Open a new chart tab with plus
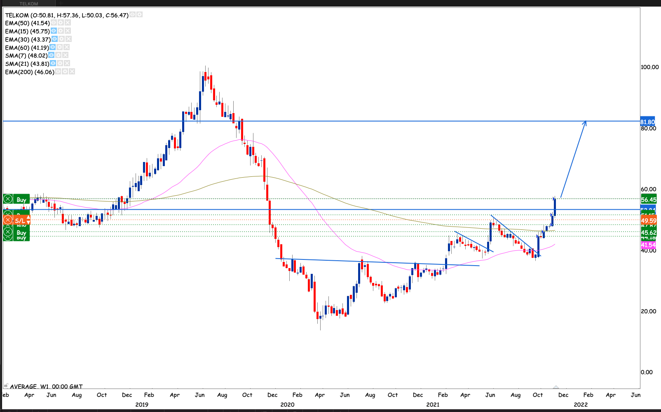The width and height of the screenshot is (661, 412). pyautogui.click(x=61, y=4)
